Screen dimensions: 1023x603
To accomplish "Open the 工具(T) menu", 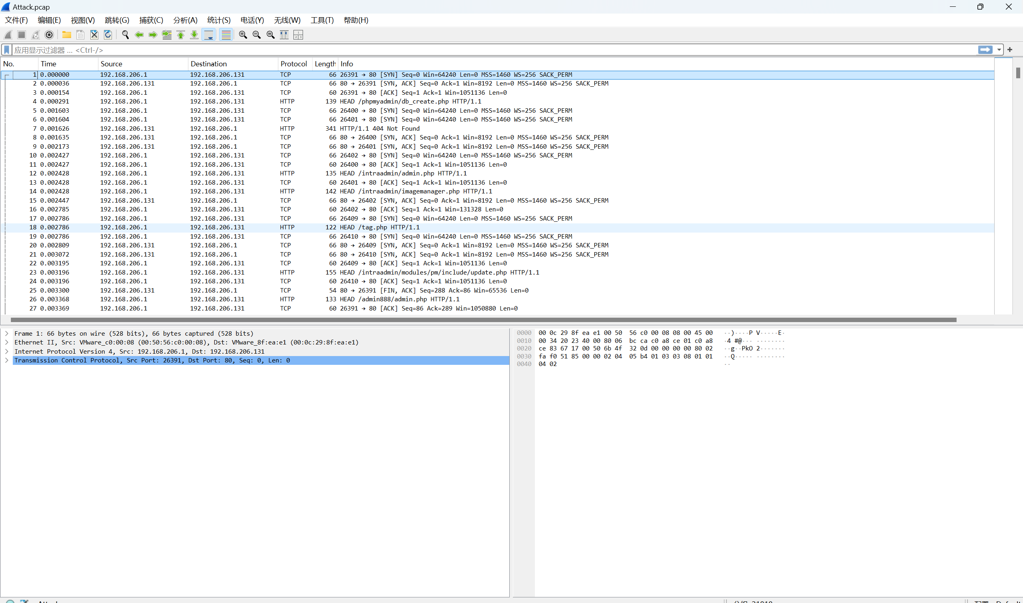I will 322,20.
